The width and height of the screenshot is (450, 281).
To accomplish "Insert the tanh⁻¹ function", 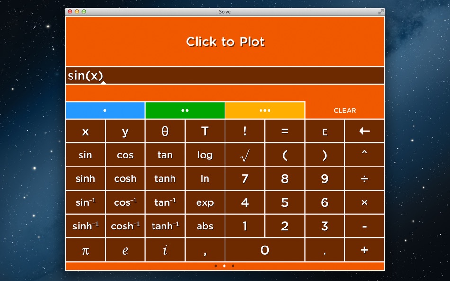I will coord(165,227).
